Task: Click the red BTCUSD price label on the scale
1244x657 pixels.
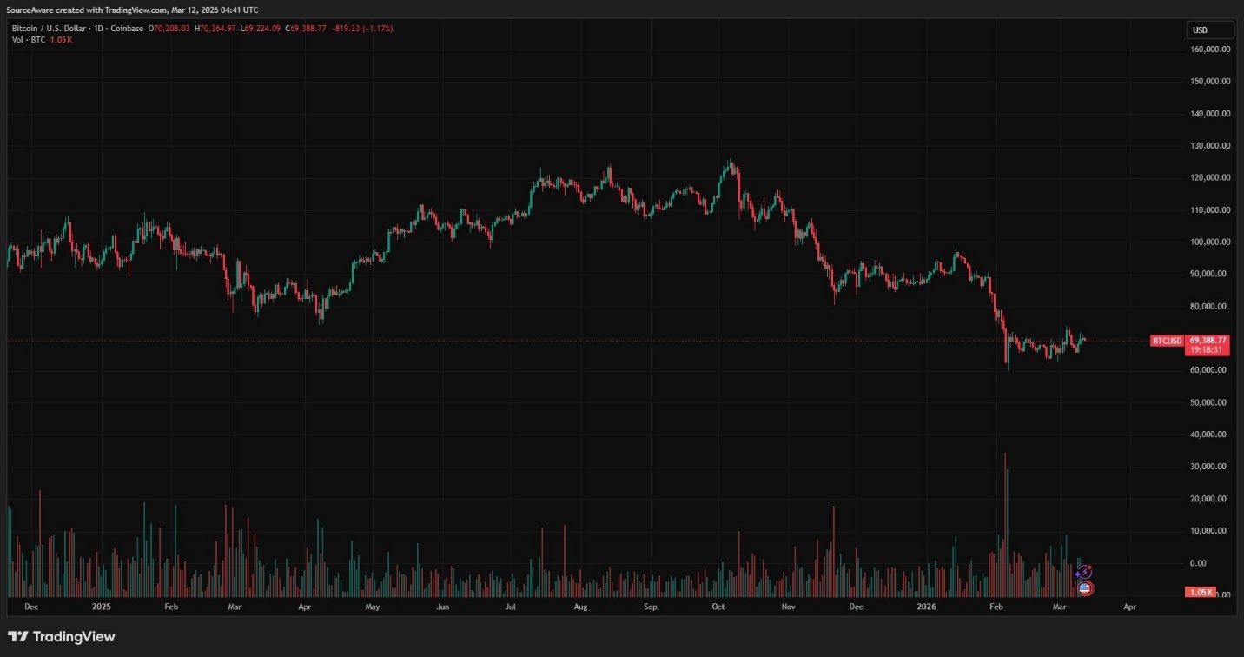Action: [1167, 341]
